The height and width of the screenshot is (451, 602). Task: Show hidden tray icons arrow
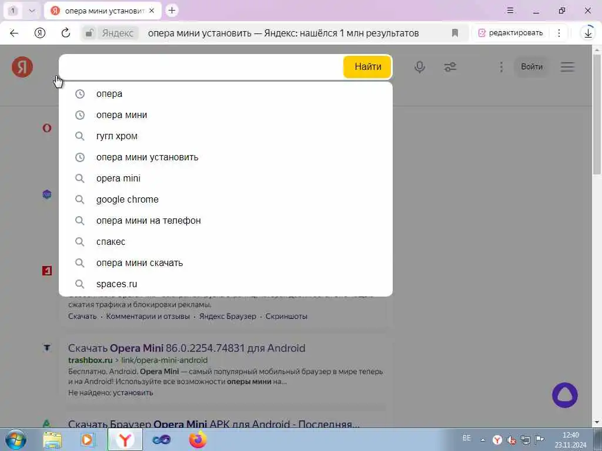[x=483, y=440]
